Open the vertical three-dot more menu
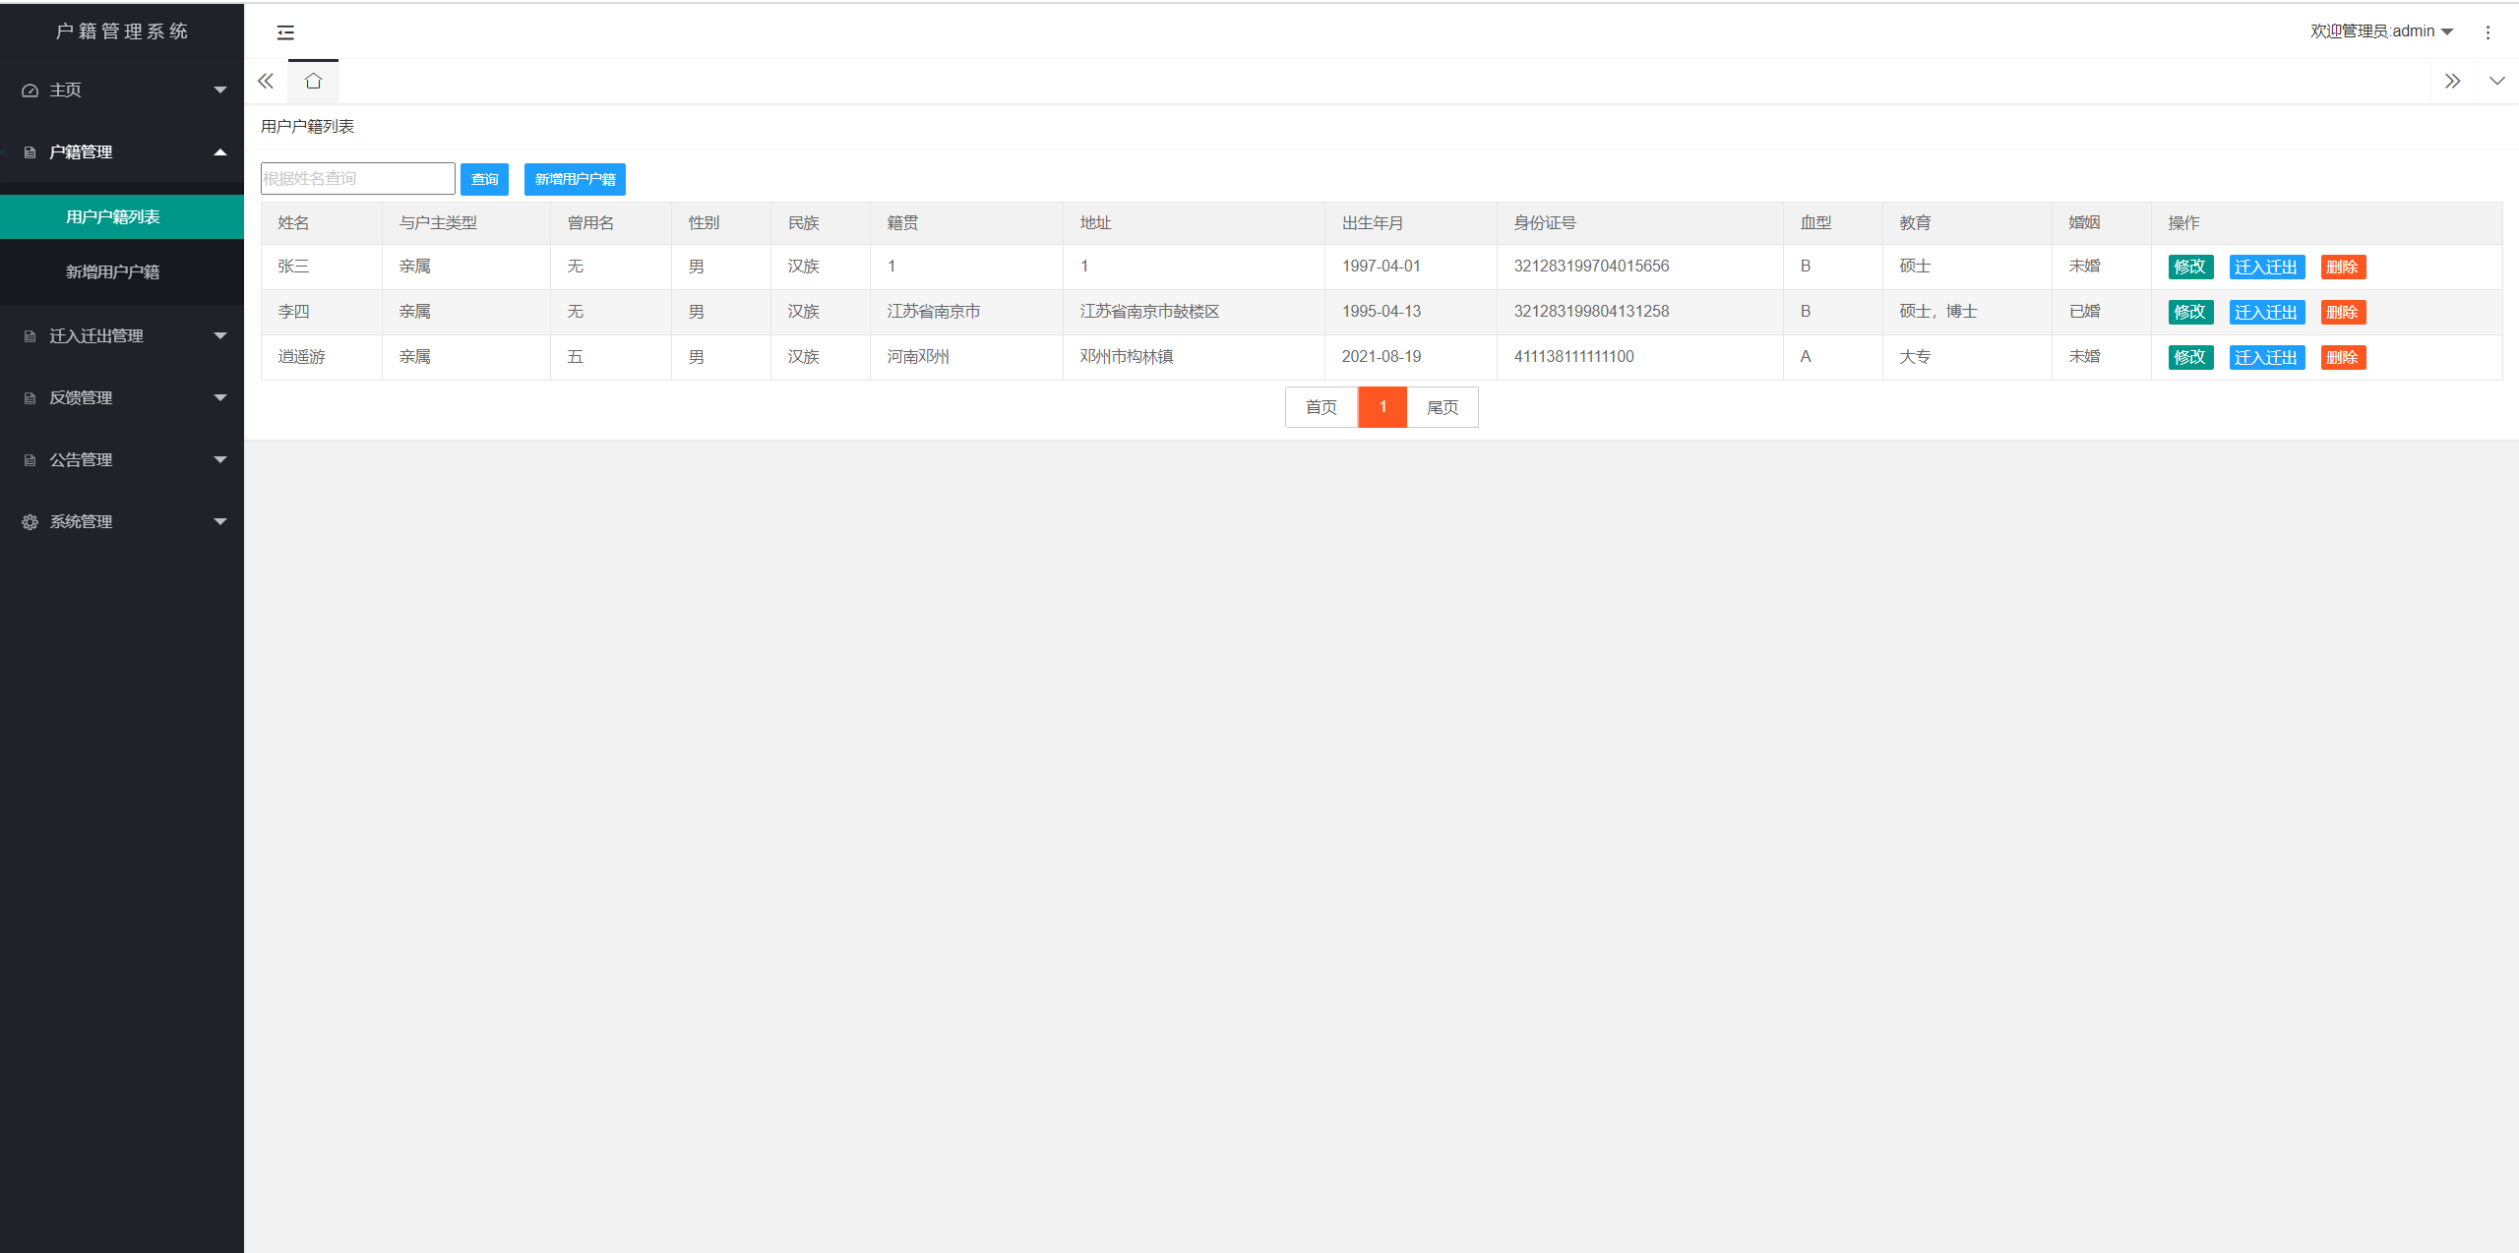The image size is (2519, 1253). tap(2488, 32)
